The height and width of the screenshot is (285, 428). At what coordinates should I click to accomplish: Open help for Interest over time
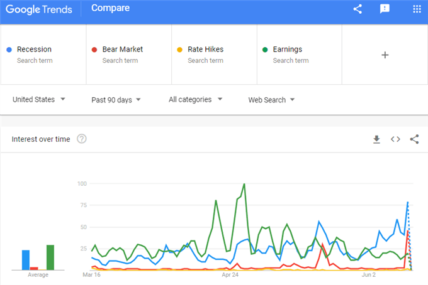tap(82, 139)
